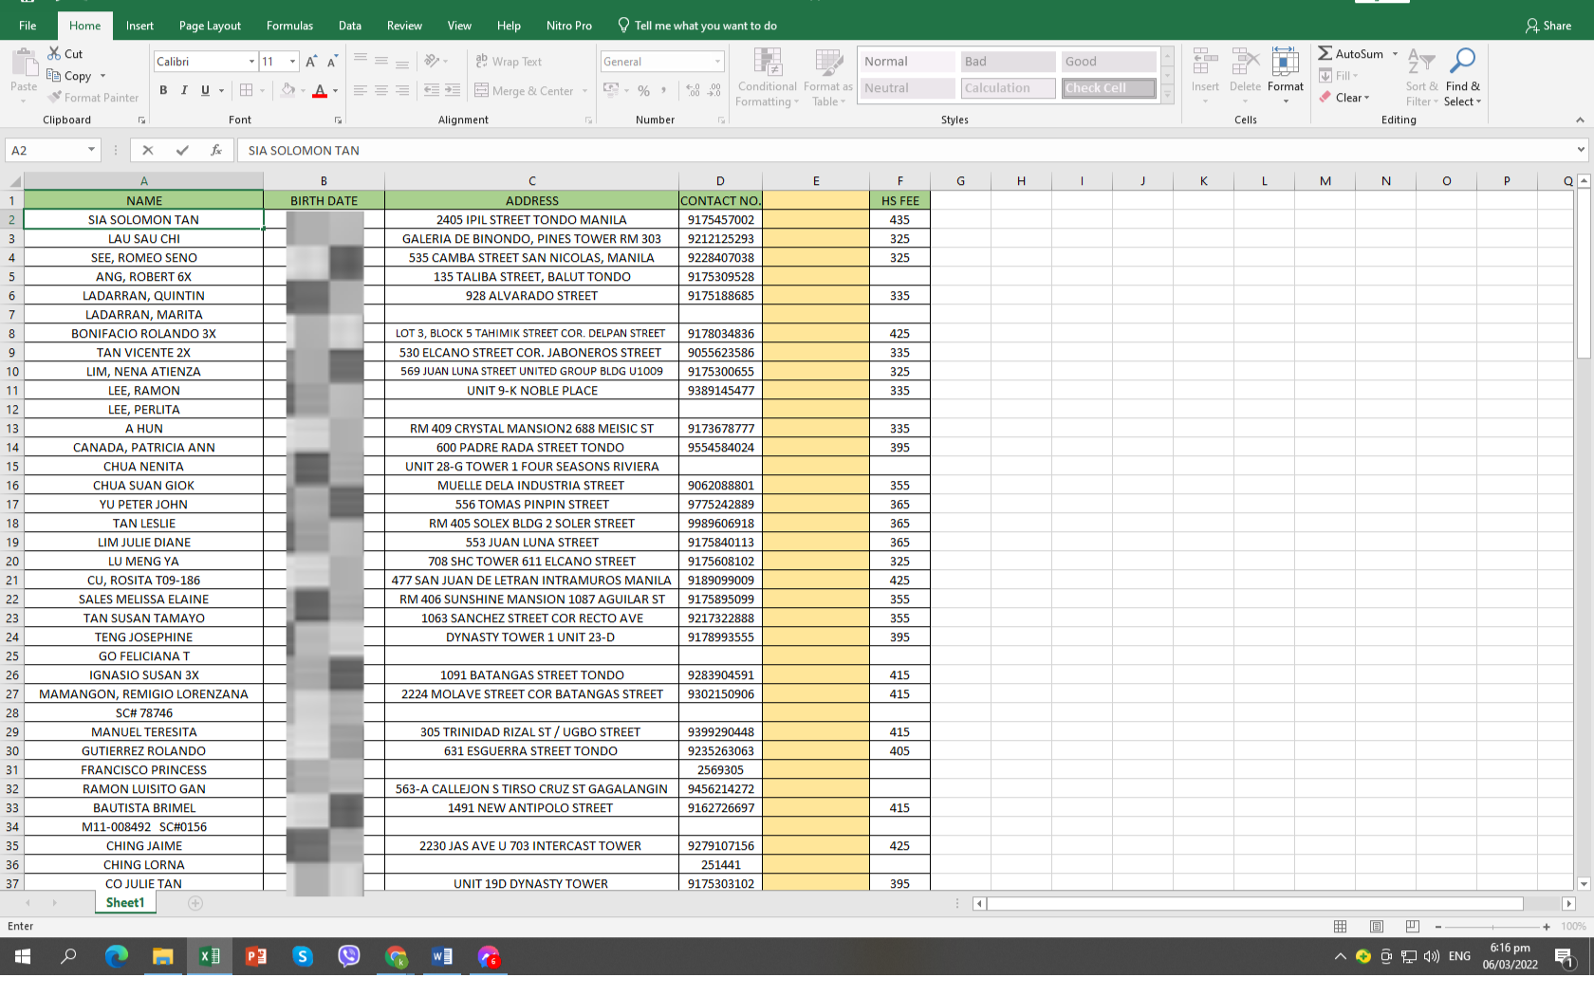1594x996 pixels.
Task: Decrease font size with the small A
Action: (x=332, y=62)
